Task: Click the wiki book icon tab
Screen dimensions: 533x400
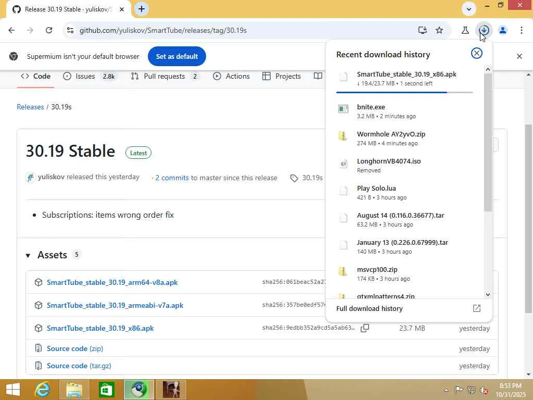Action: coord(318,76)
